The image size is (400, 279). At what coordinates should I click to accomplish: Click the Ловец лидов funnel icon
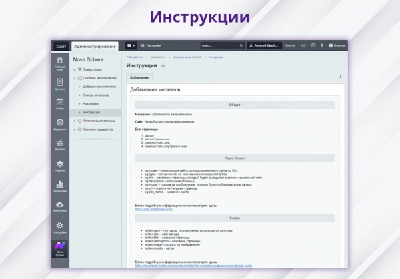pos(79,69)
